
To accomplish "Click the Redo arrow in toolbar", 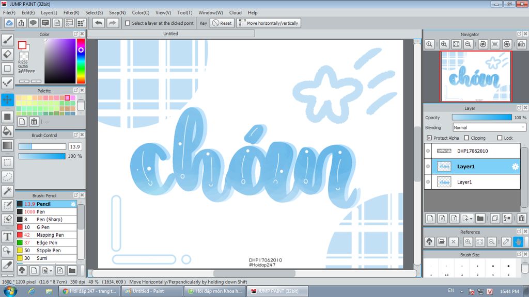I will point(112,23).
